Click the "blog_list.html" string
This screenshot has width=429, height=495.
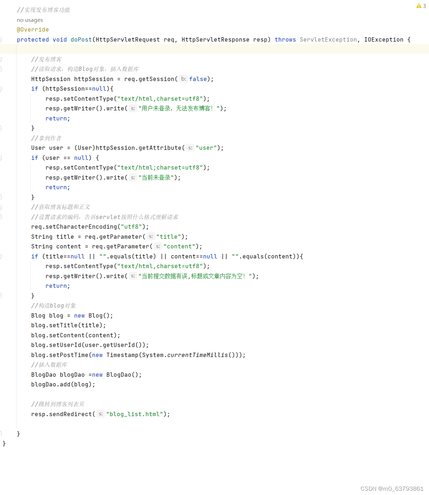click(x=135, y=414)
